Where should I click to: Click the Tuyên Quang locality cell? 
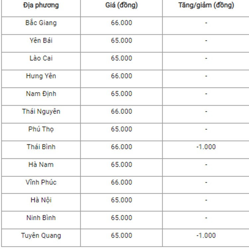tap(41, 236)
